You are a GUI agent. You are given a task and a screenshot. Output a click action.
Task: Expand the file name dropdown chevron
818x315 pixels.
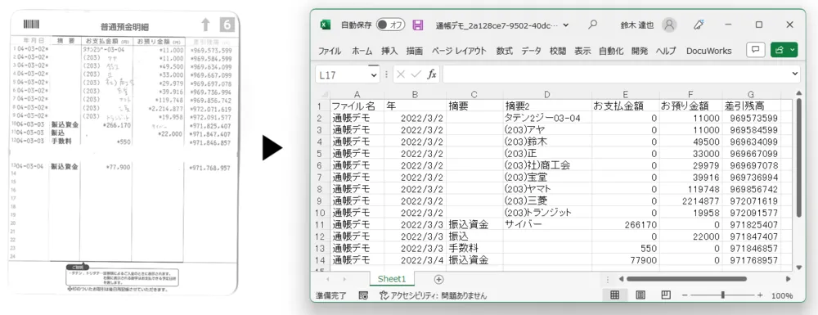pyautogui.click(x=567, y=25)
